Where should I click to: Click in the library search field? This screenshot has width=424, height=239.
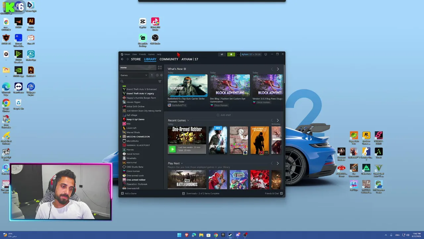tap(141, 81)
